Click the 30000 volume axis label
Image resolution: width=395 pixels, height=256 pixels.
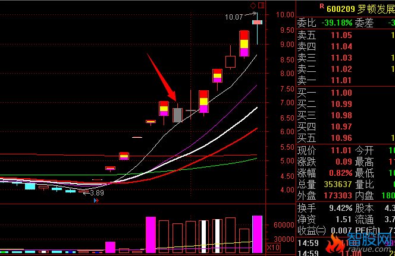click(x=284, y=239)
